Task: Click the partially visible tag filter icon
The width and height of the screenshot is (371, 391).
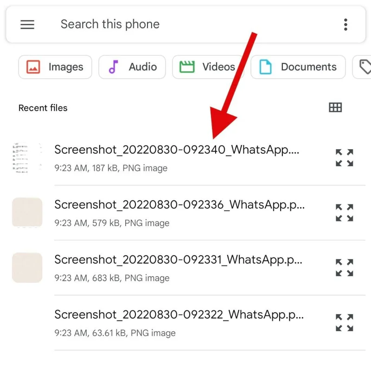Action: (366, 67)
